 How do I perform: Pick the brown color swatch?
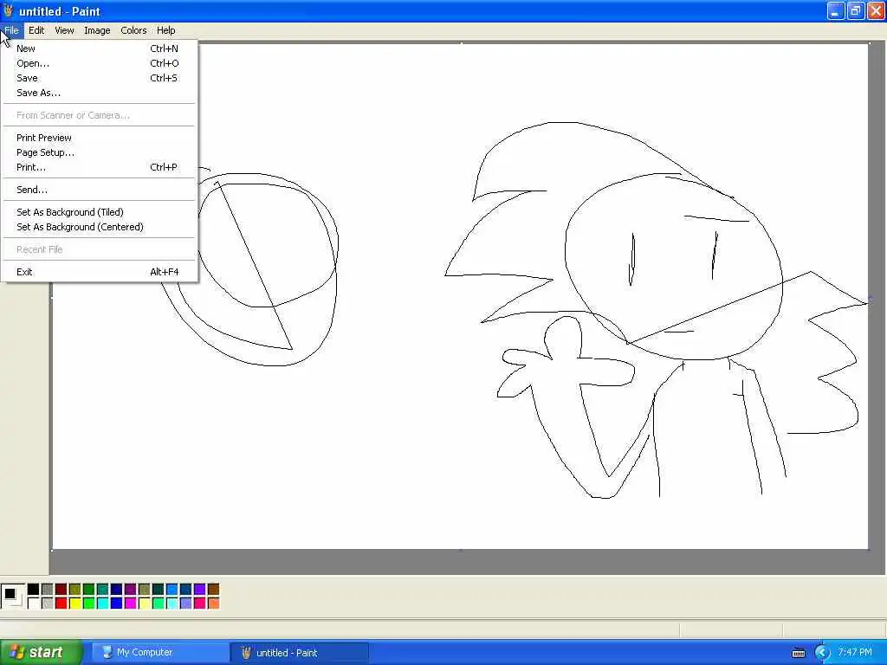click(x=213, y=589)
